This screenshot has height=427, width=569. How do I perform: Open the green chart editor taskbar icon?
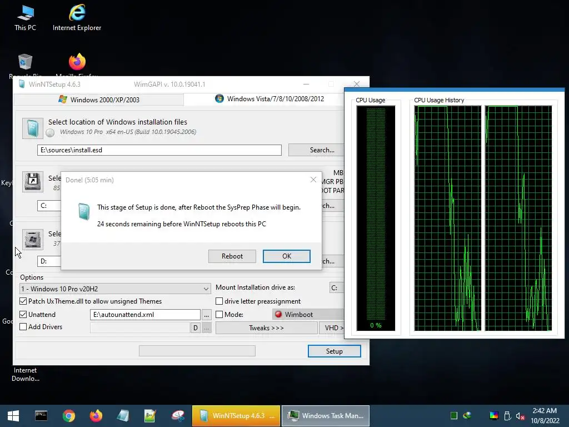(150, 416)
